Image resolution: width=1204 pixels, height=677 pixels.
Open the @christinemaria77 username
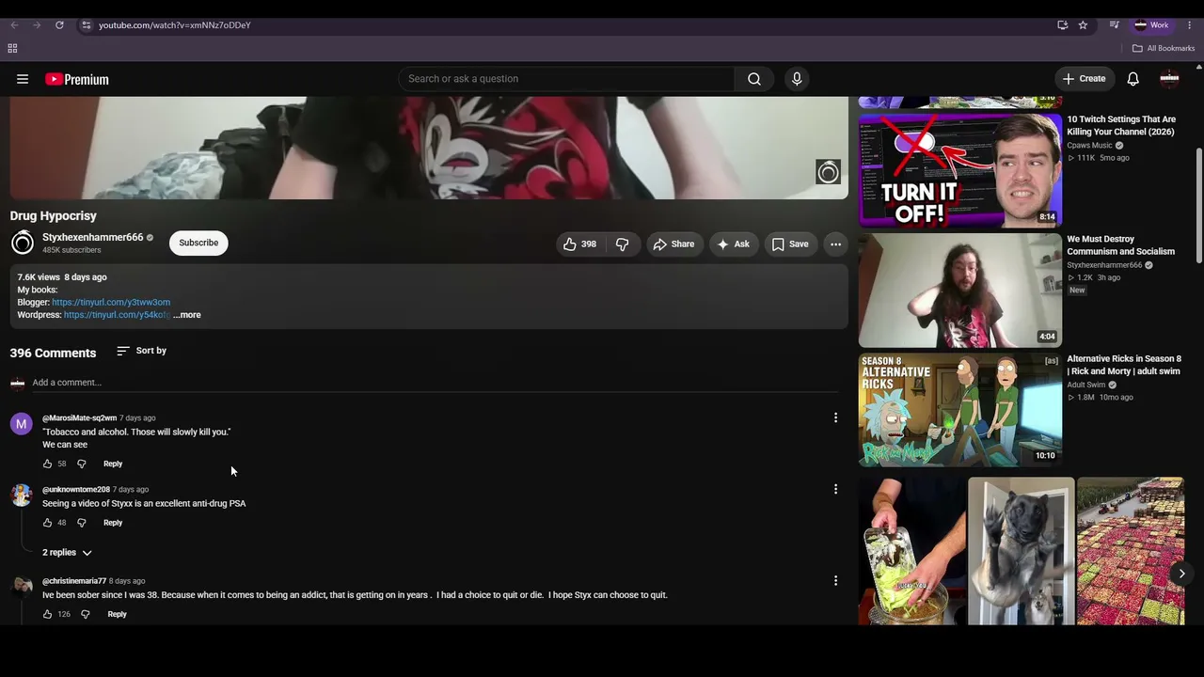coord(74,581)
